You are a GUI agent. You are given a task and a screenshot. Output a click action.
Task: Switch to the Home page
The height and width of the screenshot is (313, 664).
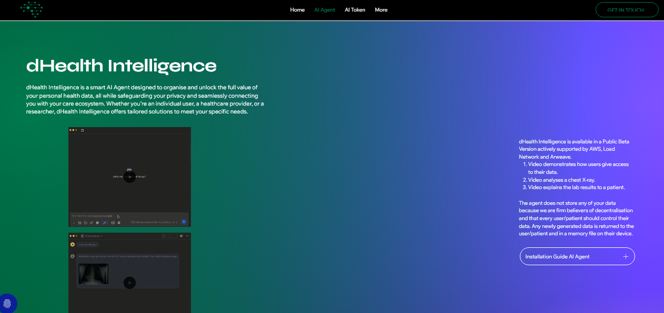pos(297,9)
